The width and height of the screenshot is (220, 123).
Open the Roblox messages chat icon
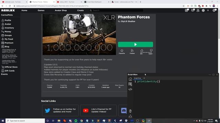click(193, 10)
